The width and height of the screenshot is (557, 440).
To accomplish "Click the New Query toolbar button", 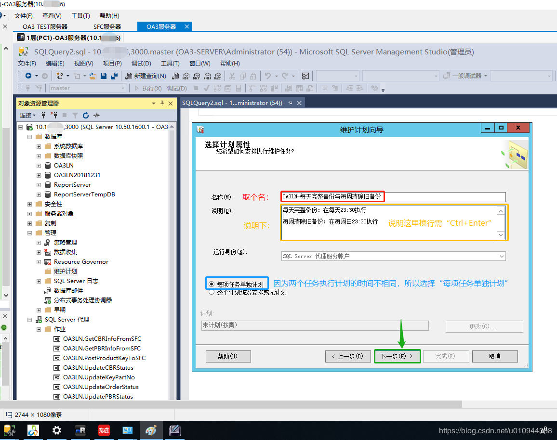I will click(x=146, y=76).
